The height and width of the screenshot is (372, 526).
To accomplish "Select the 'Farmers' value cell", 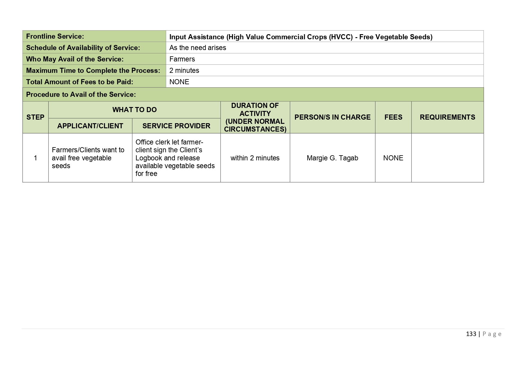I will (x=325, y=59).
